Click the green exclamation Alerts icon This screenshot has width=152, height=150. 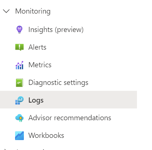pos(19,47)
